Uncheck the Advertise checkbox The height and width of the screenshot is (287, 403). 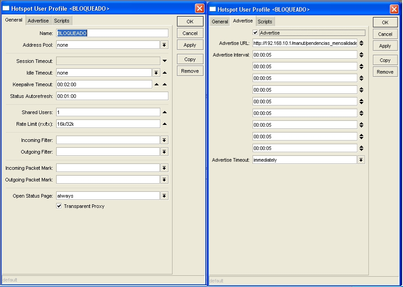(255, 33)
